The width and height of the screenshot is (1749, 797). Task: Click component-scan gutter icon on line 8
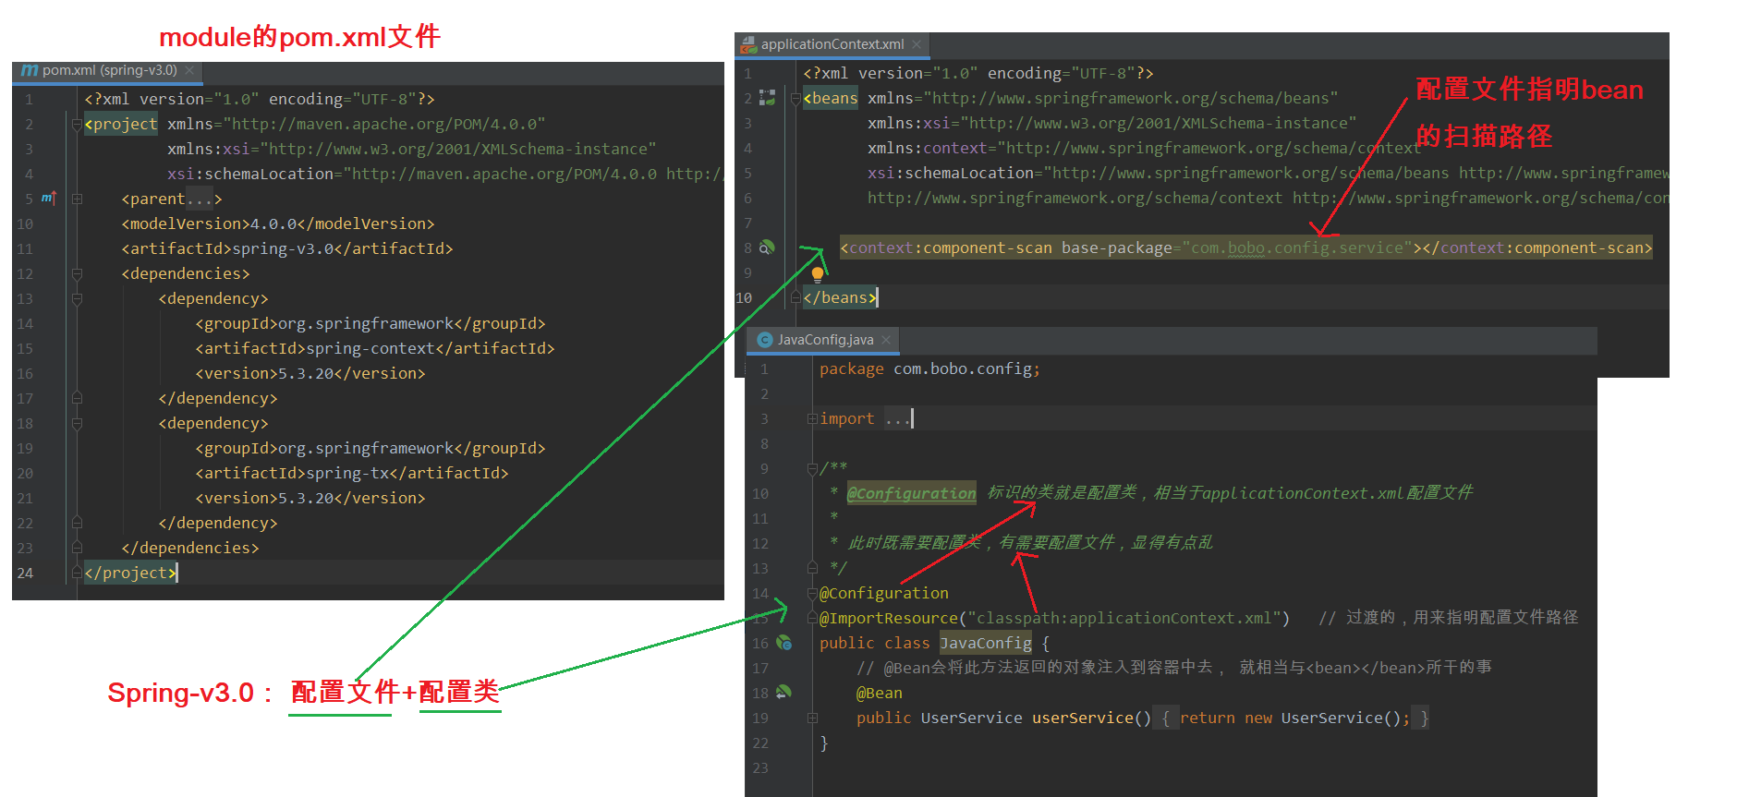(766, 248)
